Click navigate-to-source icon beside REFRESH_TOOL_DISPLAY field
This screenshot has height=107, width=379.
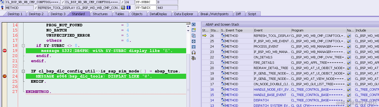[123, 8]
